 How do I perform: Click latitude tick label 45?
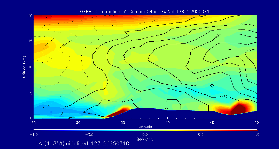click(x=212, y=123)
